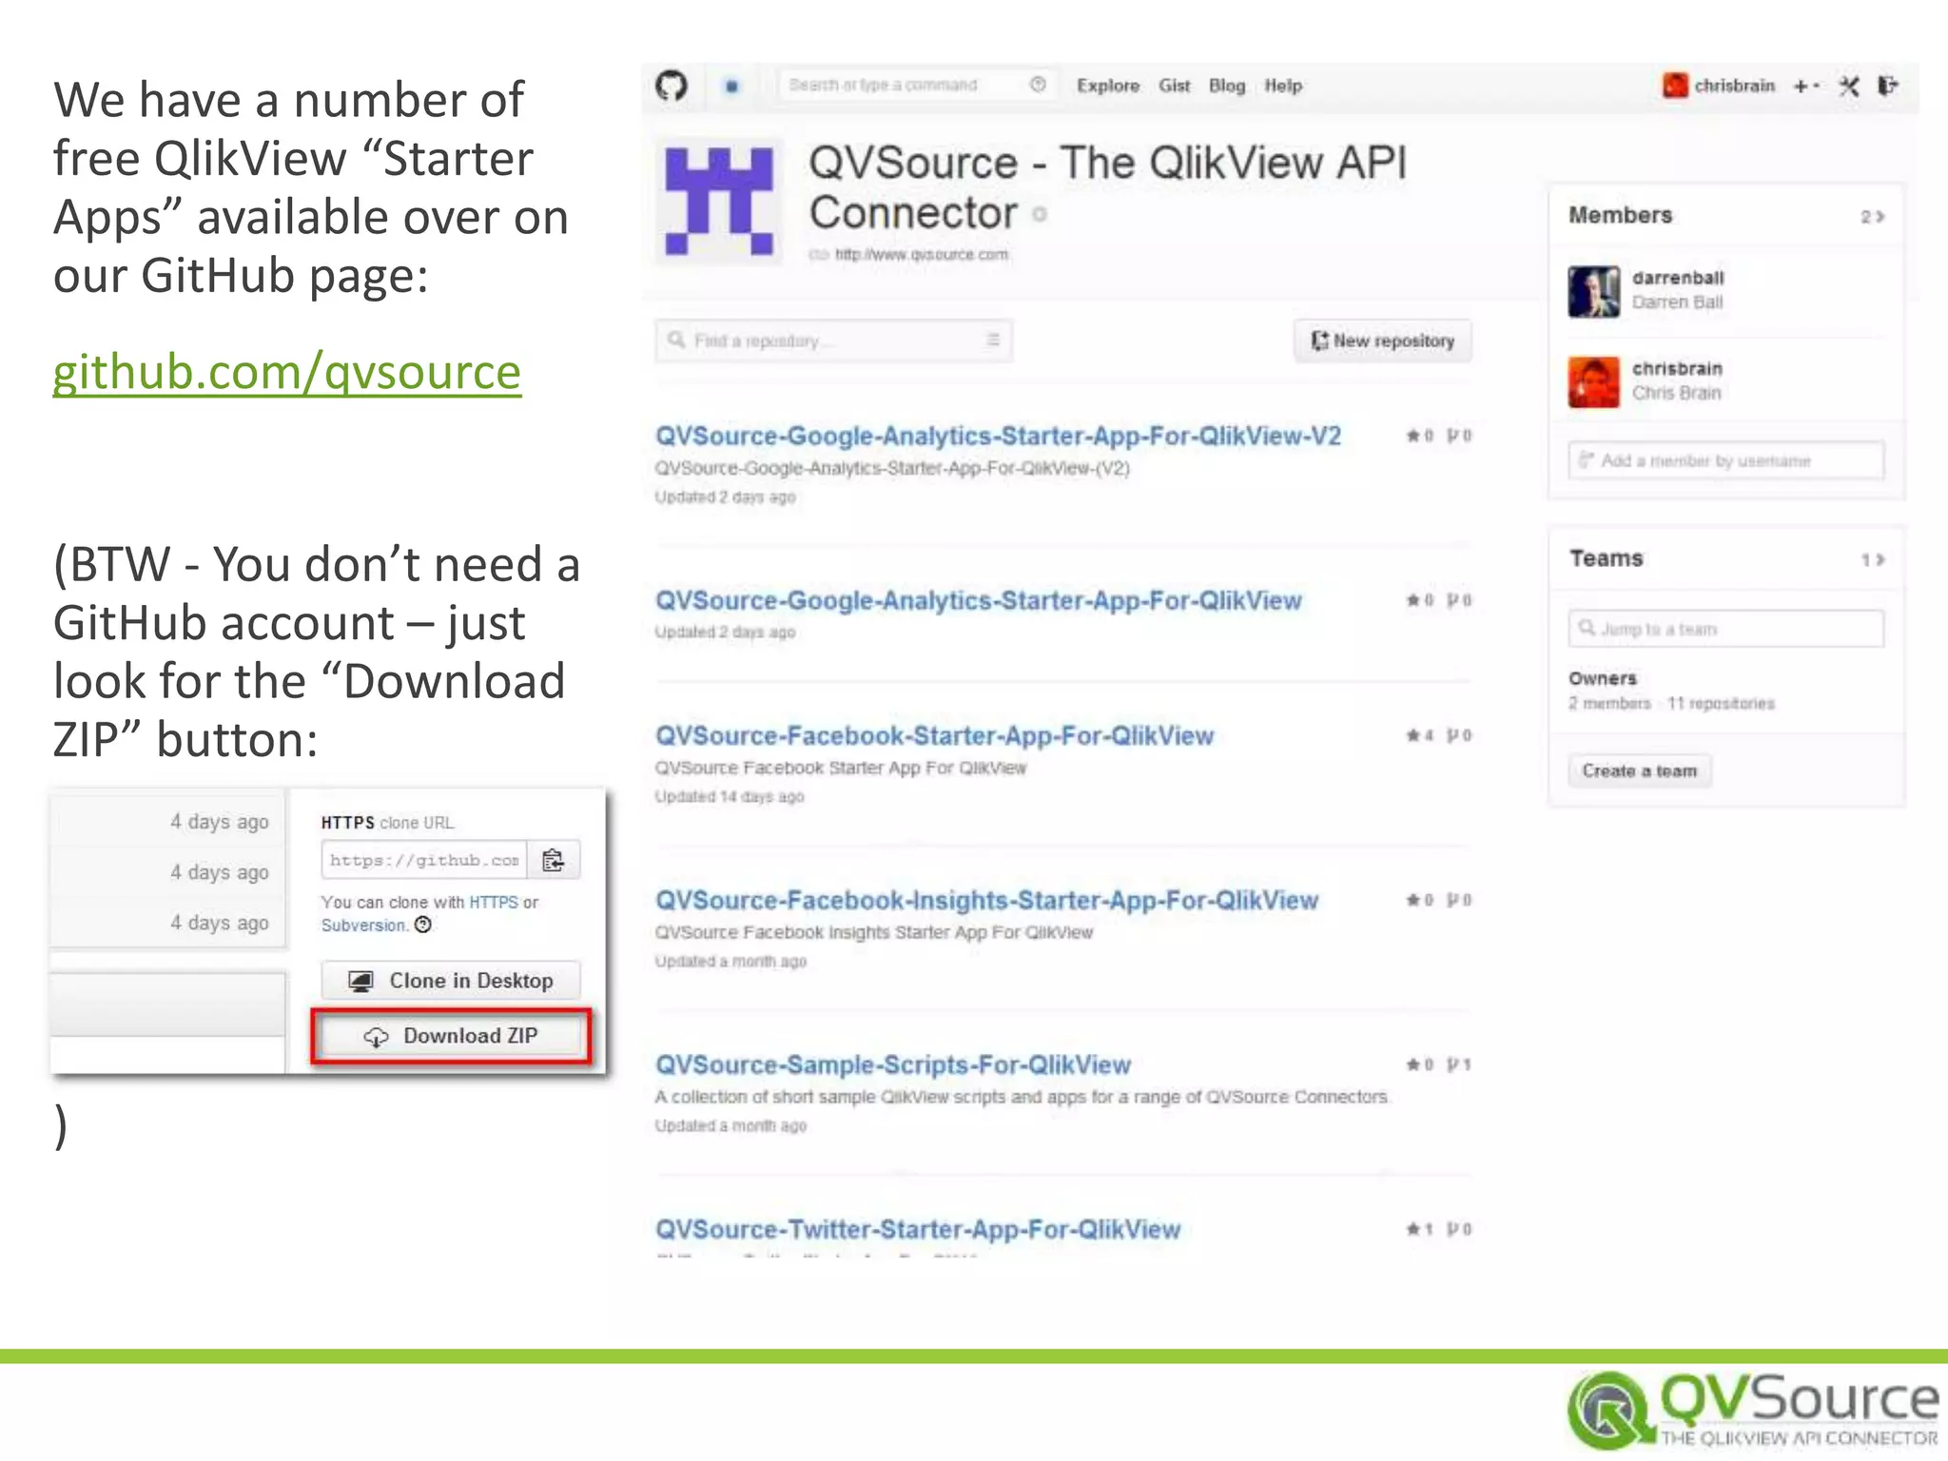Click the Members panel heading
This screenshot has width=1948, height=1461.
[x=1620, y=215]
